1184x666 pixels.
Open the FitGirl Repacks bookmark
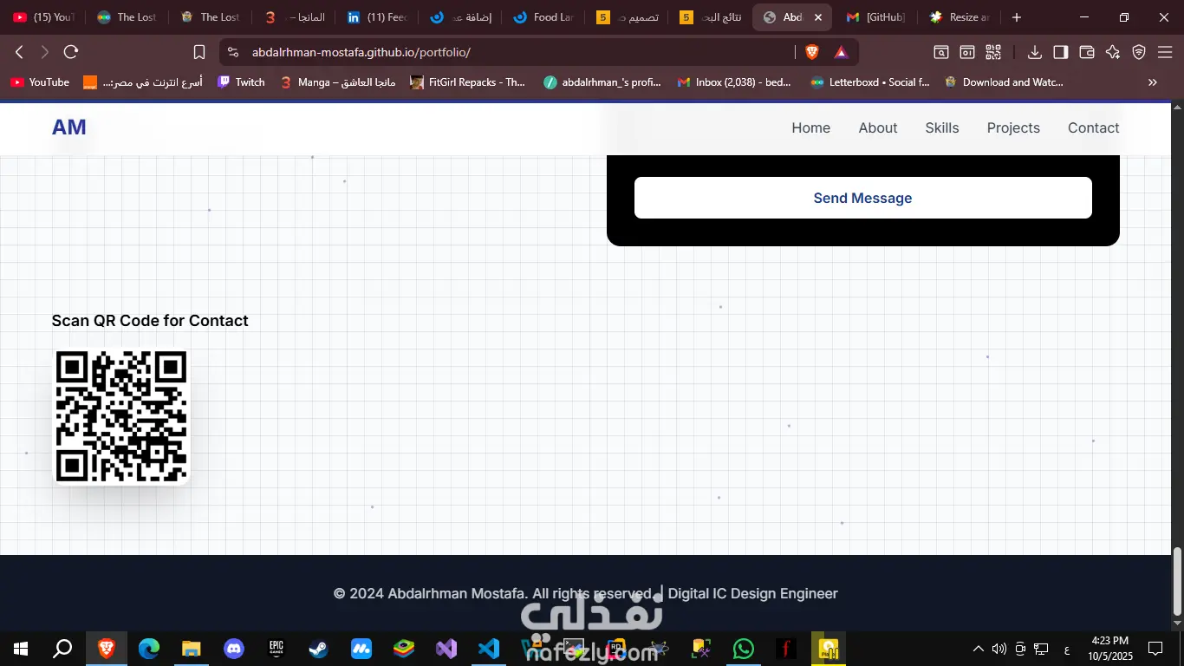click(467, 82)
